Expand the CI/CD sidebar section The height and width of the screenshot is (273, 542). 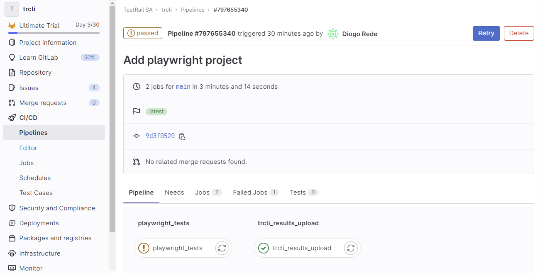click(28, 118)
